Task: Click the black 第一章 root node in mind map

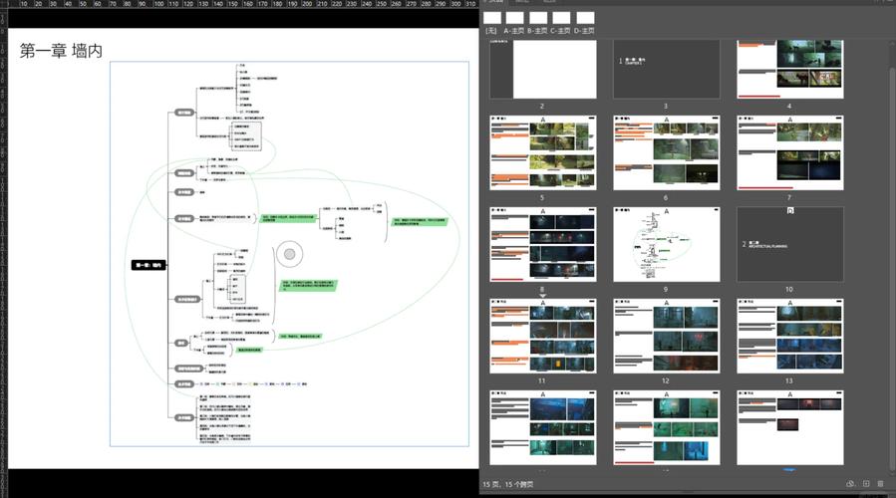Action: pos(149,265)
